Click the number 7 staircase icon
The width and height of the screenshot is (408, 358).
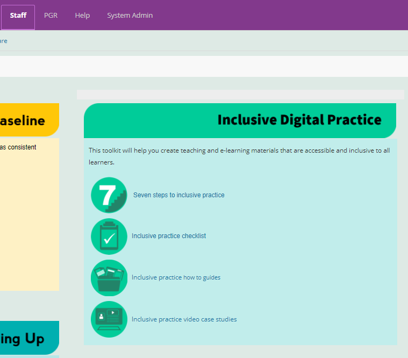109,195
